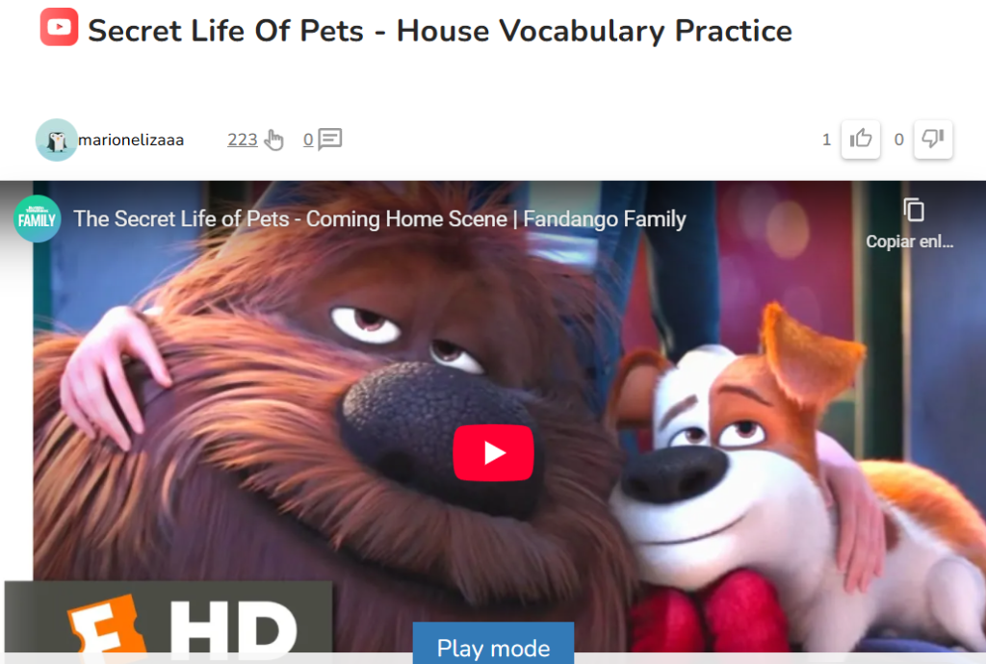The image size is (986, 664).
Task: Start the video with the red play button
Action: coord(494,453)
